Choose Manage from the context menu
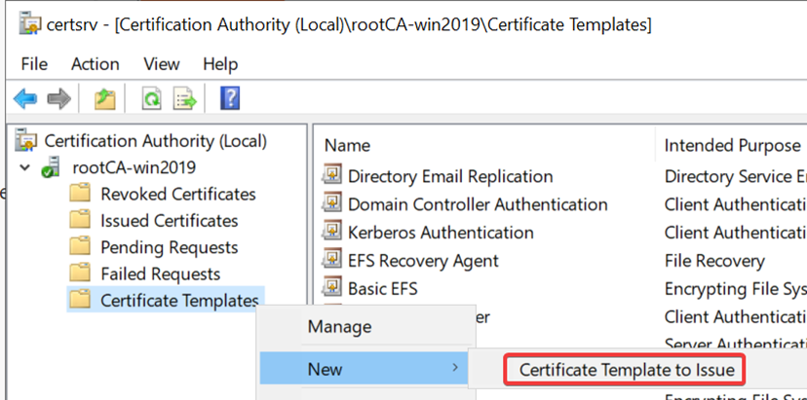The width and height of the screenshot is (807, 400). (339, 326)
